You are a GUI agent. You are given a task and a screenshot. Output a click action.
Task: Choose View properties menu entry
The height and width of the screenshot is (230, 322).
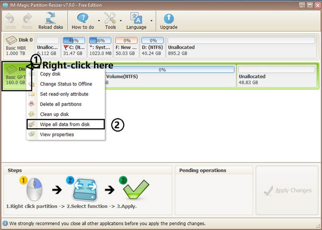pyautogui.click(x=66, y=134)
